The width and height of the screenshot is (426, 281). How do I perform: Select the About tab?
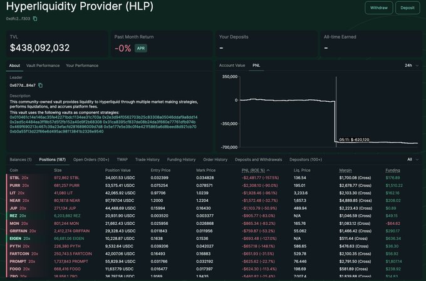click(x=14, y=66)
